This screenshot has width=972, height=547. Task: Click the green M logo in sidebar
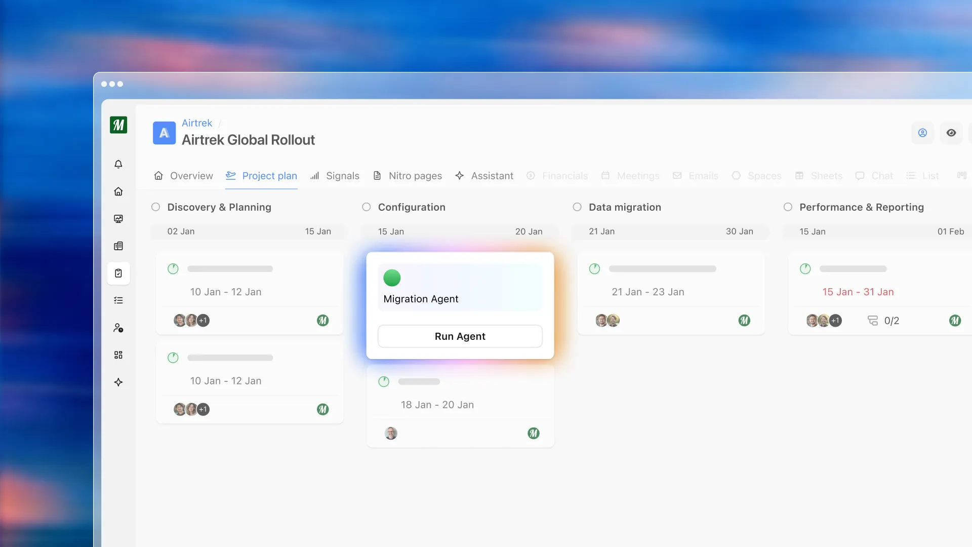tap(118, 125)
